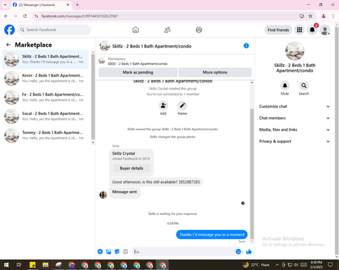Image resolution: width=339 pixels, height=270 pixels.
Task: Select the Messenger Facebook browser tab
Action: pos(41,5)
